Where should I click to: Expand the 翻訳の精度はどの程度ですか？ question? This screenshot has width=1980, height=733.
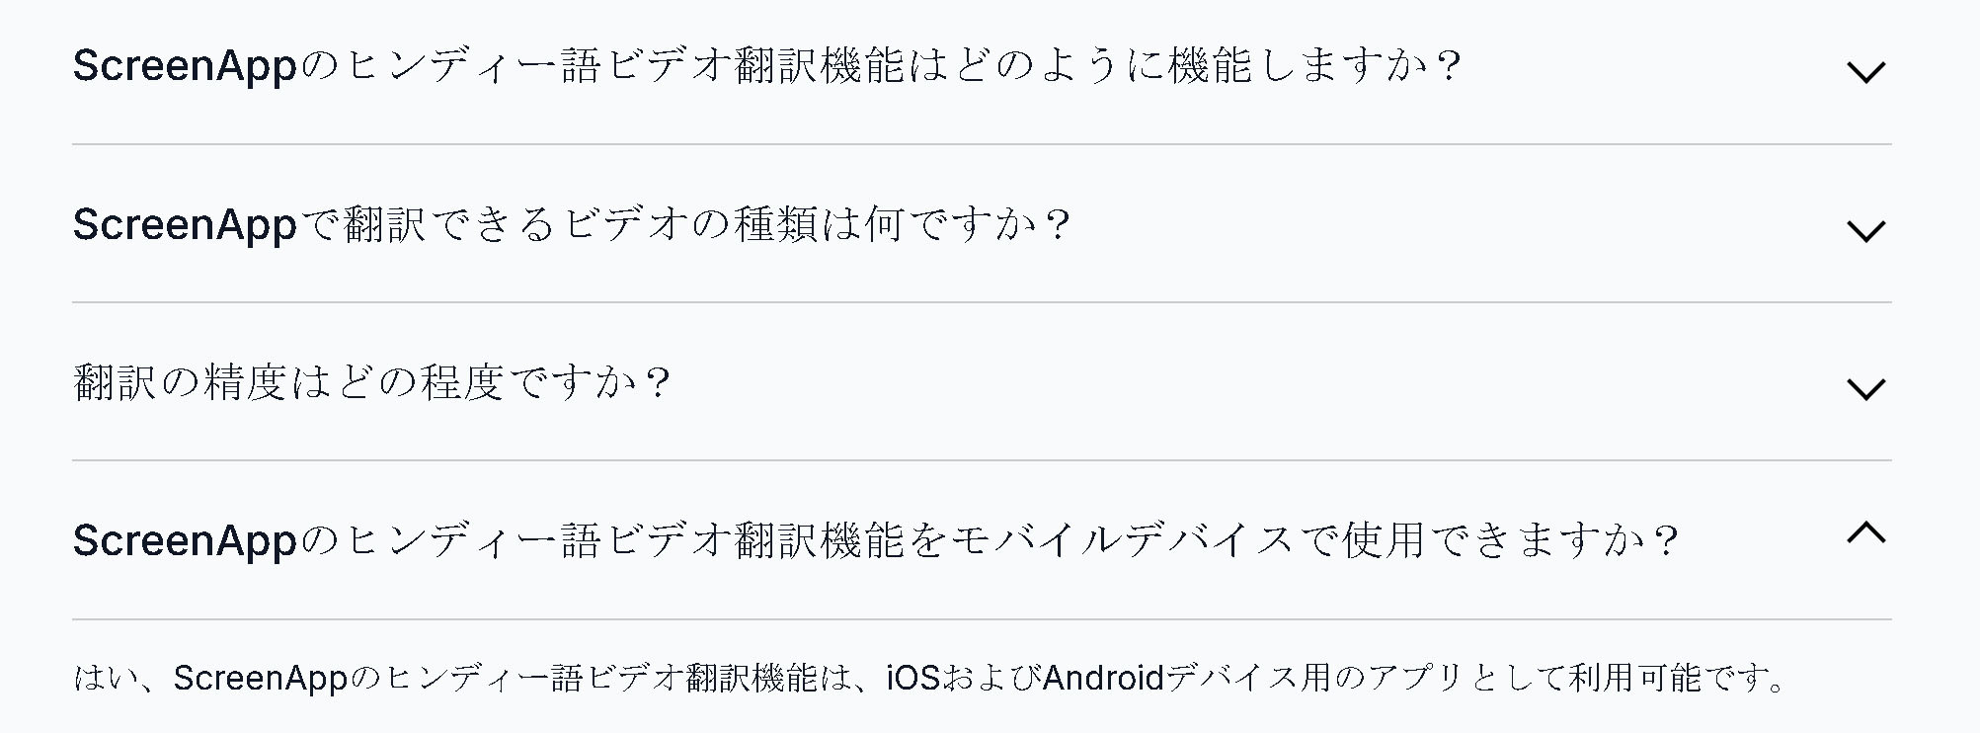(x=371, y=383)
